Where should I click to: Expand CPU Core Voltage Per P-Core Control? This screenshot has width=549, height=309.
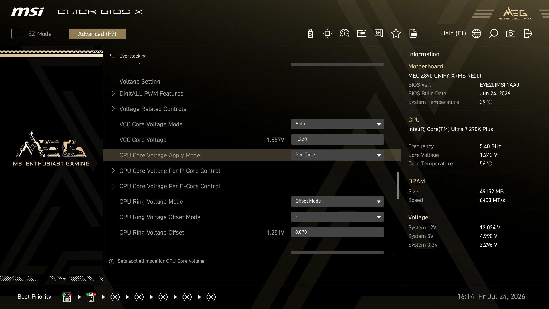(170, 171)
